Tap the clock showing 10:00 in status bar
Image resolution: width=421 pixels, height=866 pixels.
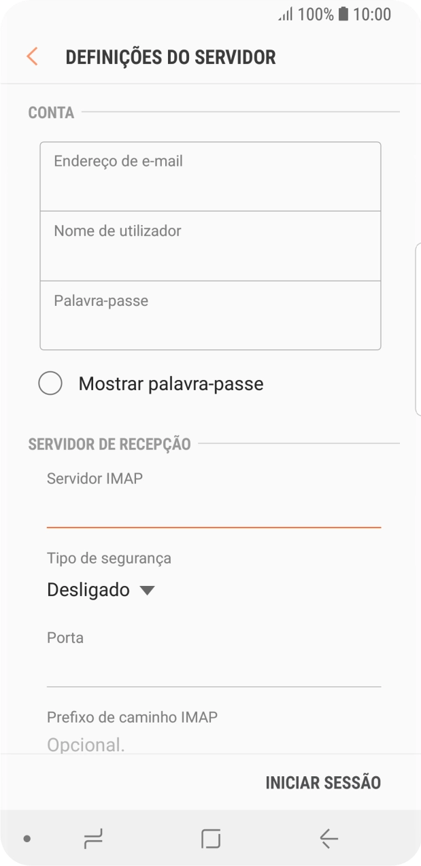click(x=373, y=14)
